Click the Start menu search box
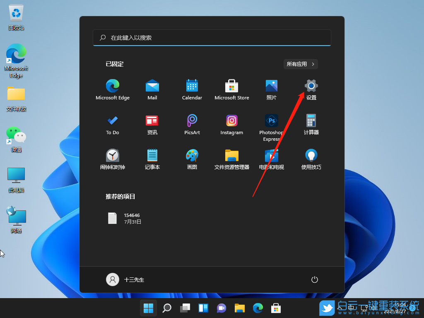424x318 pixels. [212, 38]
